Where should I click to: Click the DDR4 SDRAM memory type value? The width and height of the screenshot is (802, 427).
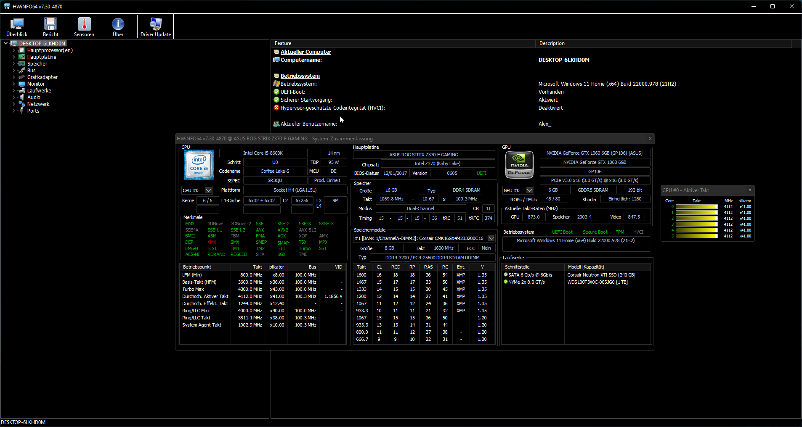click(467, 190)
